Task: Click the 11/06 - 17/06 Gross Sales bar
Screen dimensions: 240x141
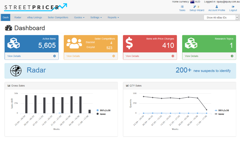Action: click(x=90, y=111)
